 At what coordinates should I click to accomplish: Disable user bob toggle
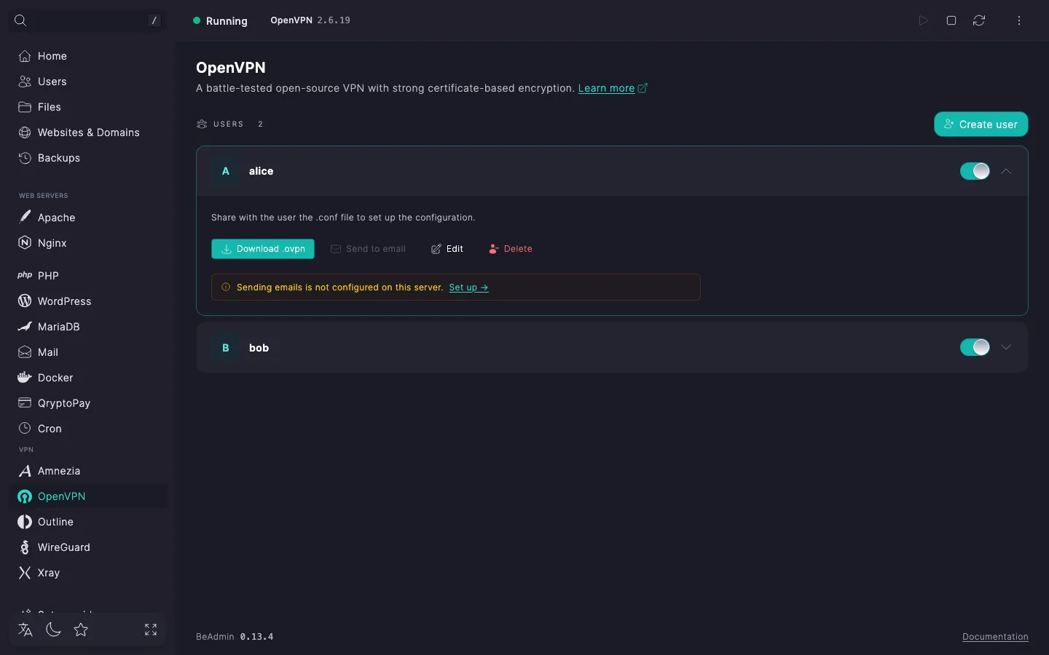975,347
